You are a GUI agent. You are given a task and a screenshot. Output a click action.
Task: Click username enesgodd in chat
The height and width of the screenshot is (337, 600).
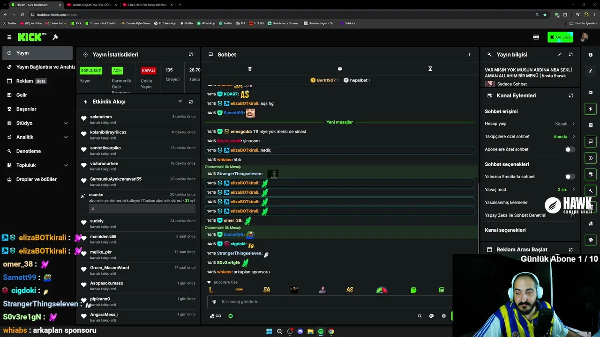pyautogui.click(x=241, y=132)
